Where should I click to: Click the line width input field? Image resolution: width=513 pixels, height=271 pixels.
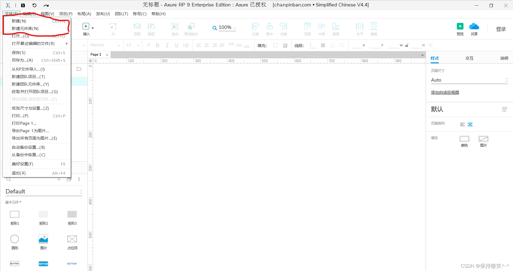click(313, 45)
